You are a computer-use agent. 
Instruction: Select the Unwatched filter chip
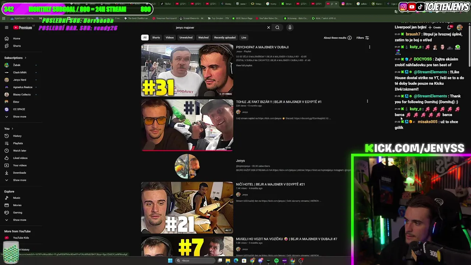click(186, 38)
